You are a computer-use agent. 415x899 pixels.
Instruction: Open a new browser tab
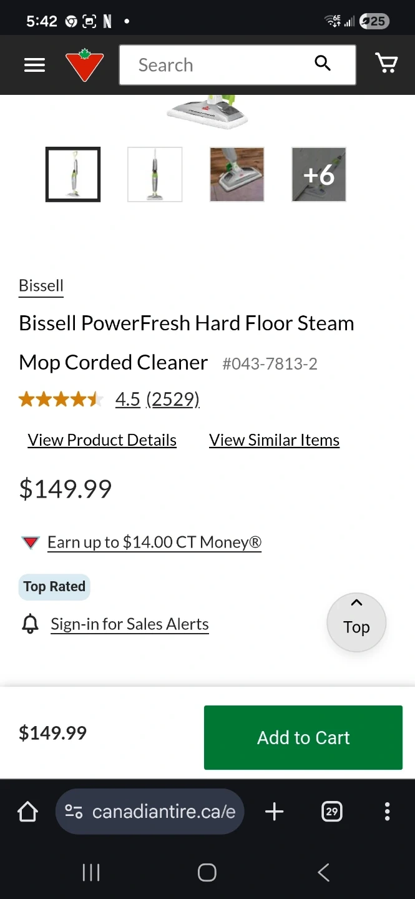275,812
